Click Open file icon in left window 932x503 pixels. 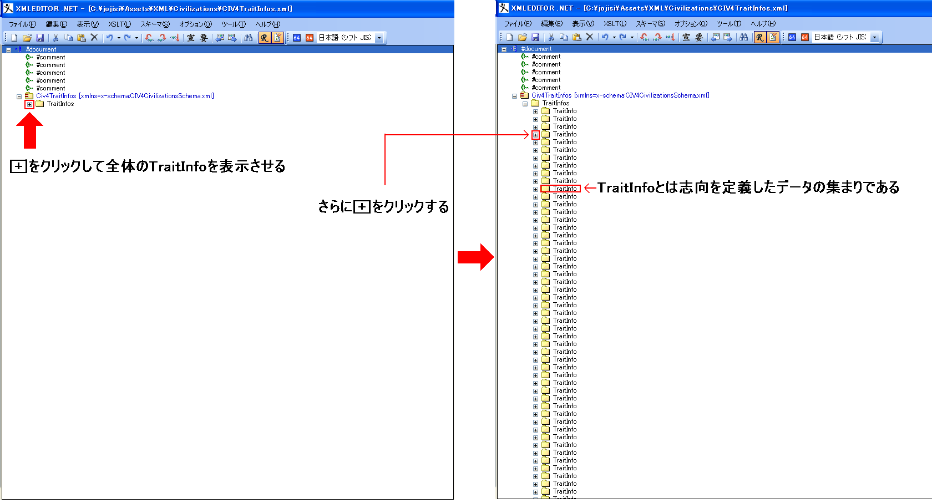[x=27, y=38]
